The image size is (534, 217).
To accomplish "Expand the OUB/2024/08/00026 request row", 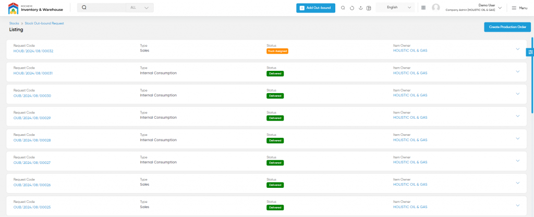I will [517, 183].
